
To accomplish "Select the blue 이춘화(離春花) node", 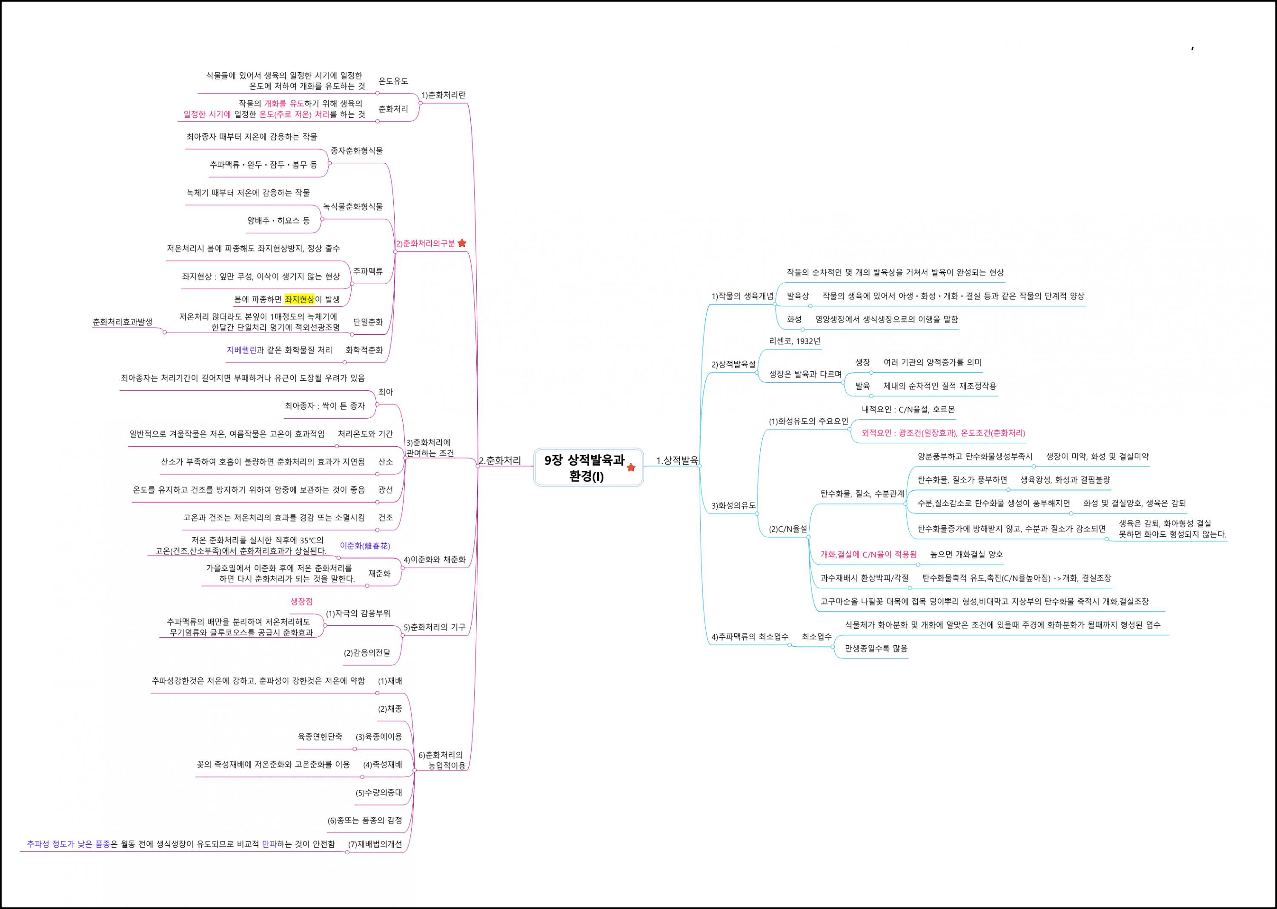I will point(365,546).
